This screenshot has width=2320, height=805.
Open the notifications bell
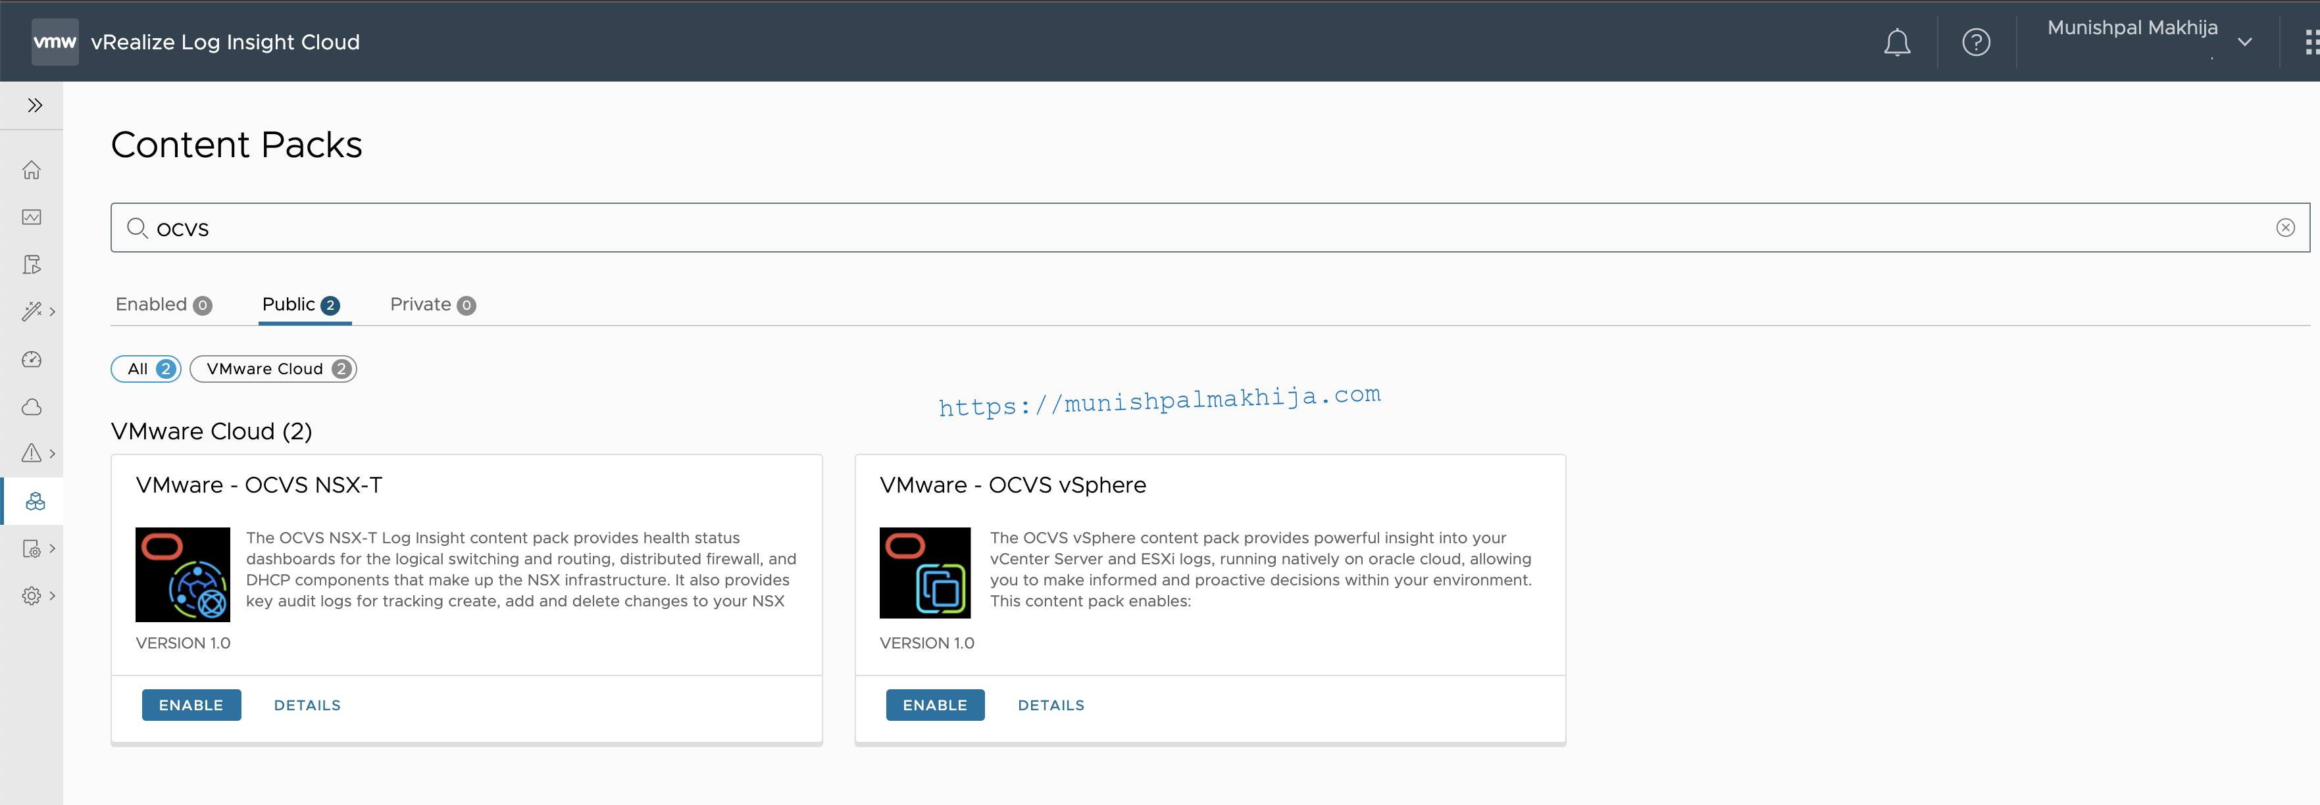click(1897, 42)
